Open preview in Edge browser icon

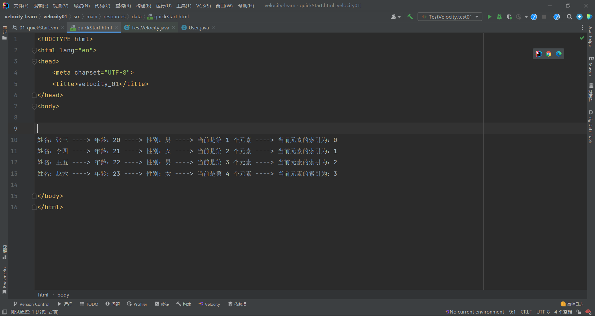(559, 54)
